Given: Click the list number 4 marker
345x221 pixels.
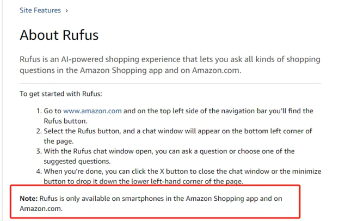Looking at the screenshot, I should 39,171.
